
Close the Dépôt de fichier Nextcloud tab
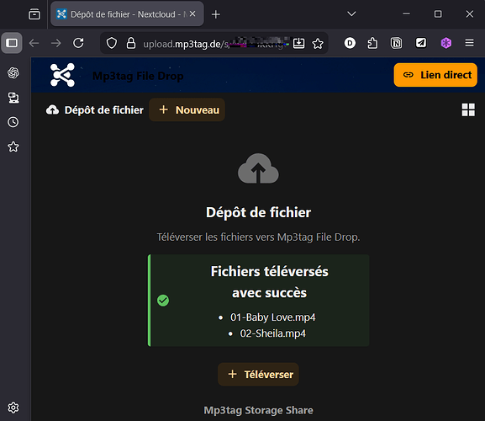[192, 14]
